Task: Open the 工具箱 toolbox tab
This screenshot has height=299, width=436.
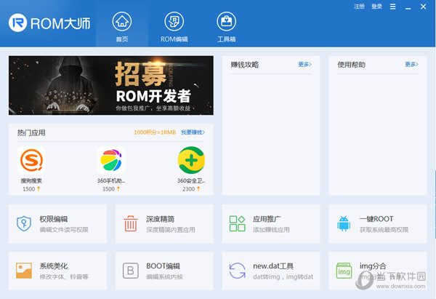Action: [226, 28]
